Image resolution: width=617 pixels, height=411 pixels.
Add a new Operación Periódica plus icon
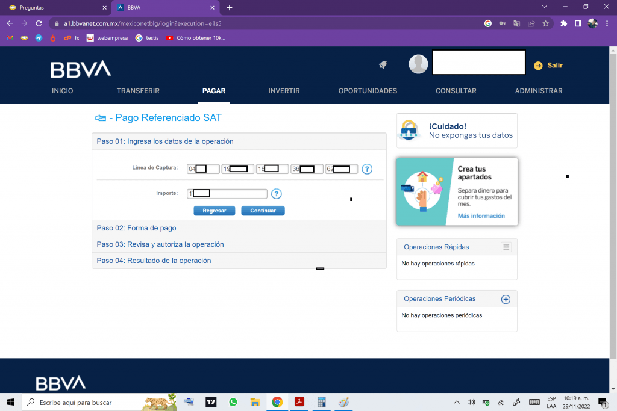pos(506,300)
